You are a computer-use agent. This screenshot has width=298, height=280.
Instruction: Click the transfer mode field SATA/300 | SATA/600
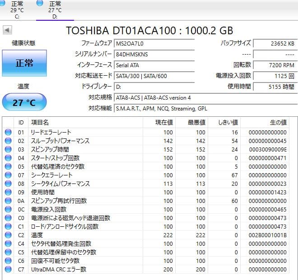pos(154,76)
